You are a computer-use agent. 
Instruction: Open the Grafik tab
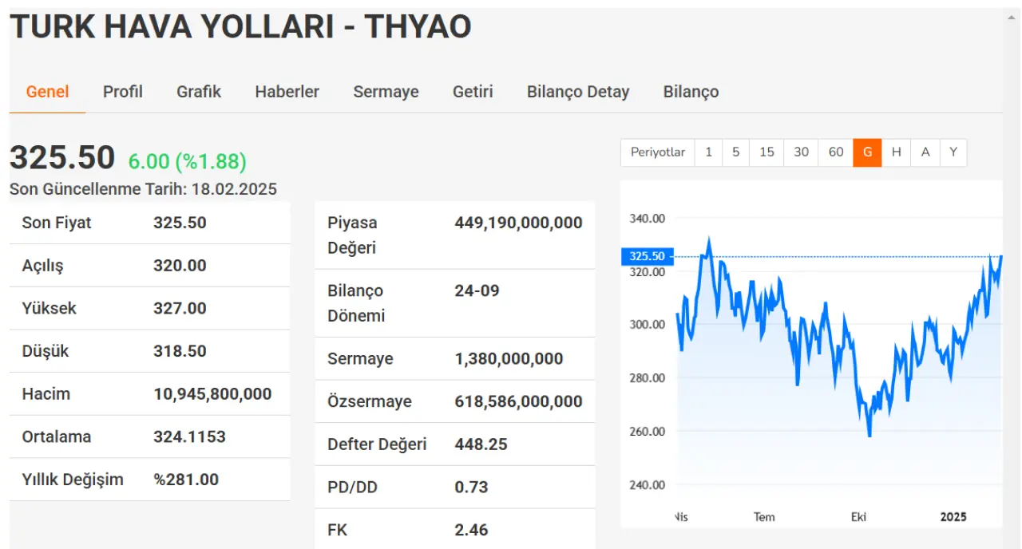point(199,92)
